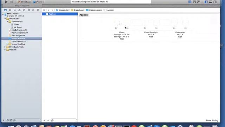
Task: Toggle the Debug area visibility
Action: pyautogui.click(x=211, y=2)
